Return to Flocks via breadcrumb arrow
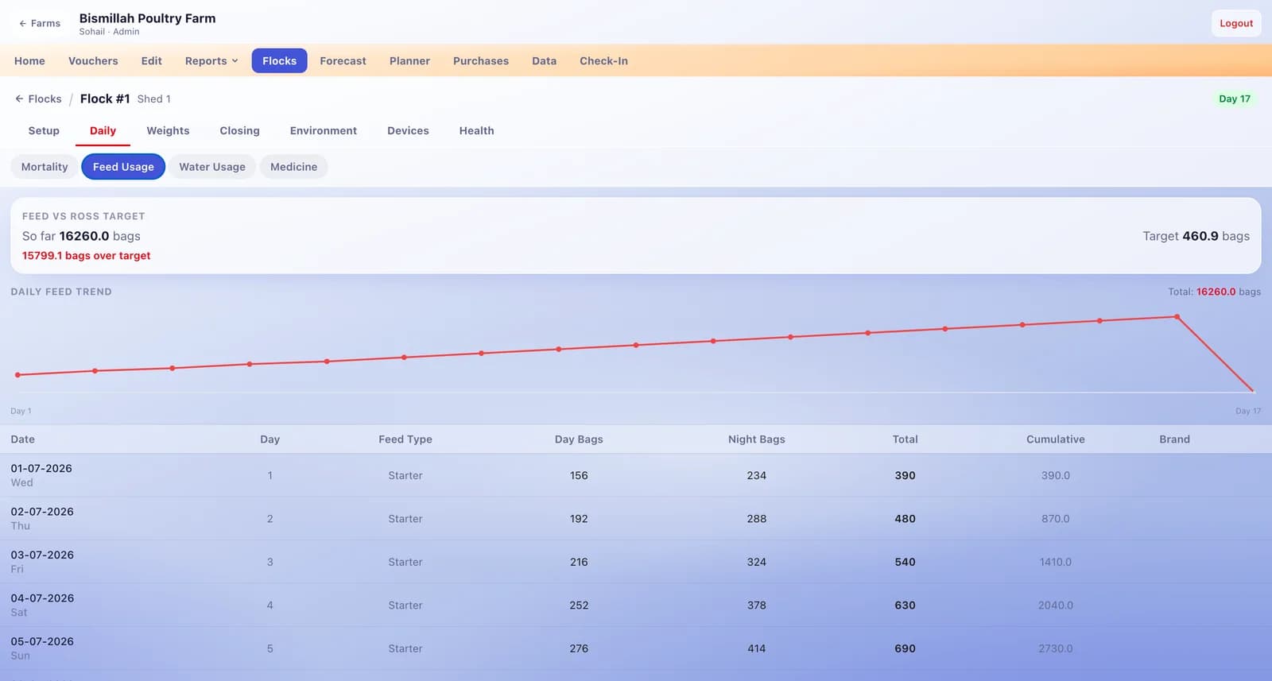Viewport: 1272px width, 681px height. [x=37, y=99]
